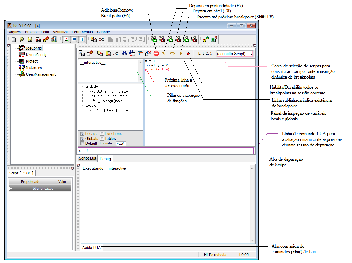
Task: Toggle the project tree view button
Action: tap(66, 40)
